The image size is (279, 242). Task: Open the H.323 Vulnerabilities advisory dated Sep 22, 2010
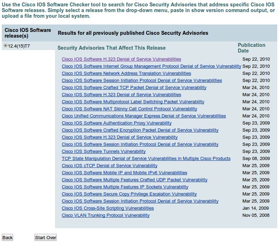pos(121,59)
